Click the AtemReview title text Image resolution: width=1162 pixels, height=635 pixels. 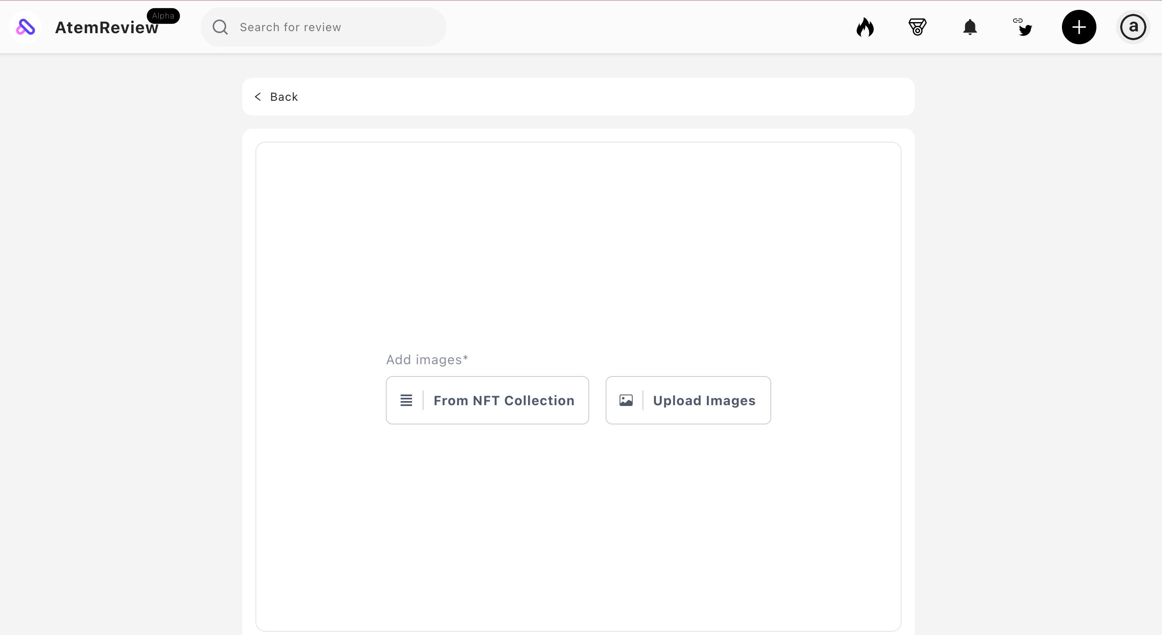(107, 28)
